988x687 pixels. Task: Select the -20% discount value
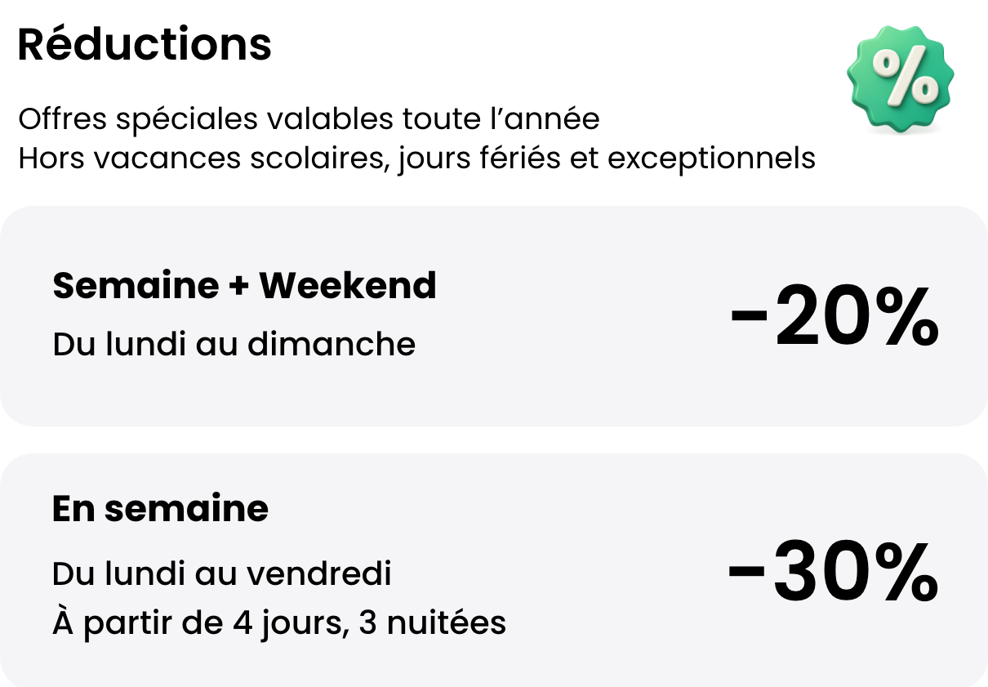834,317
